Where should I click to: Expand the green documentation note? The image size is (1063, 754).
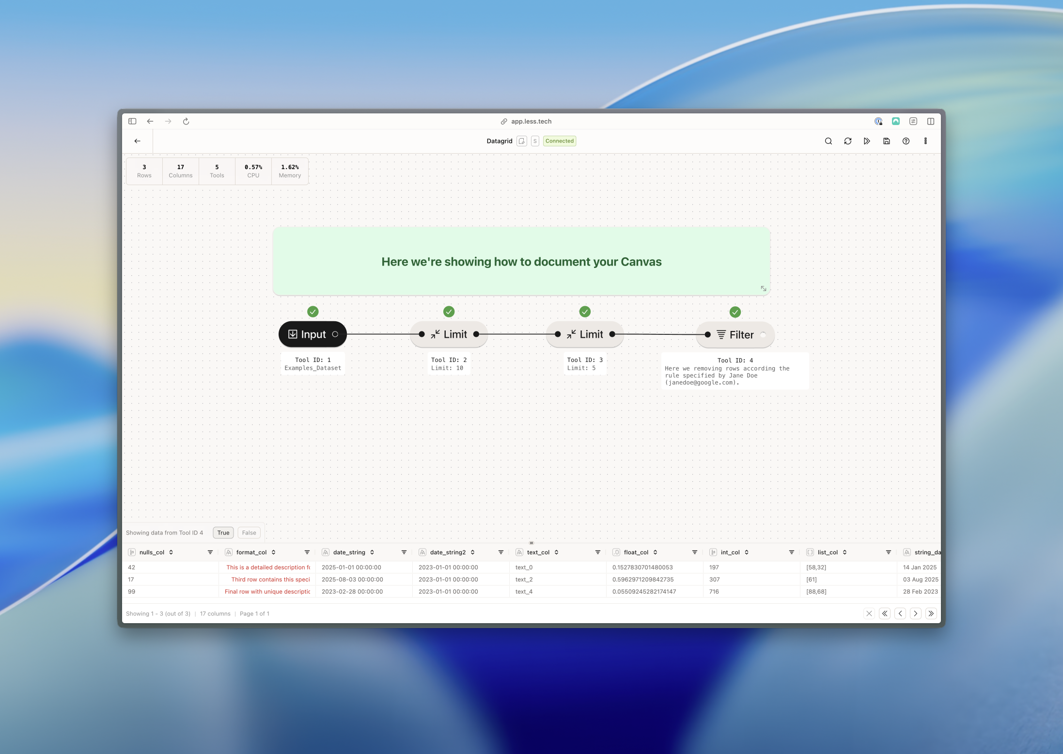(x=764, y=288)
